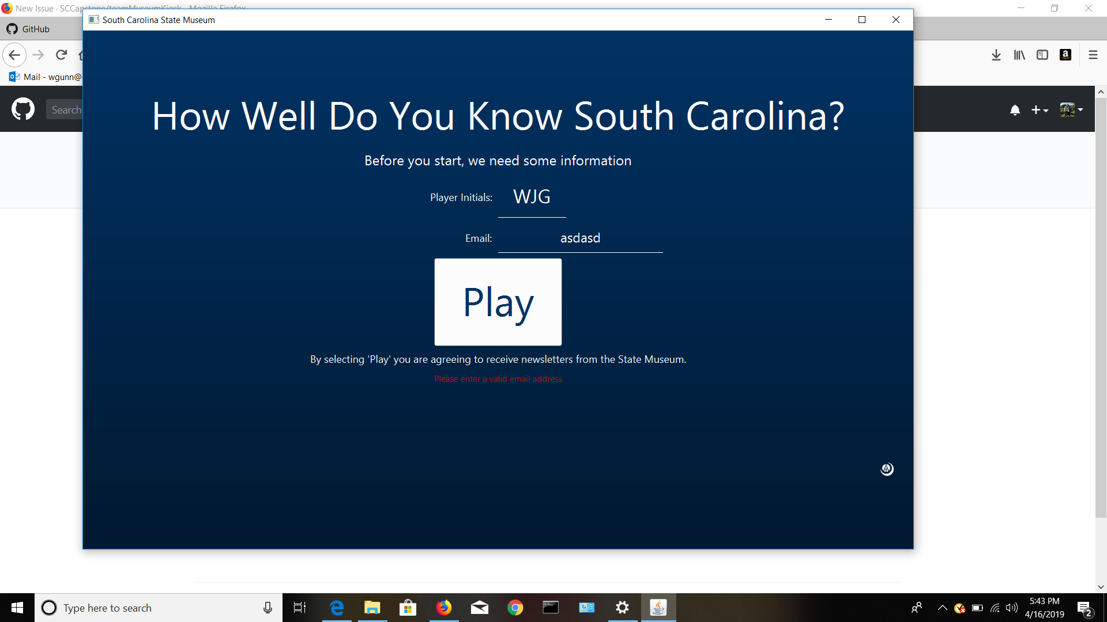This screenshot has height=622, width=1107.
Task: Toggle Wi-Fi via the network tray icon
Action: point(996,608)
